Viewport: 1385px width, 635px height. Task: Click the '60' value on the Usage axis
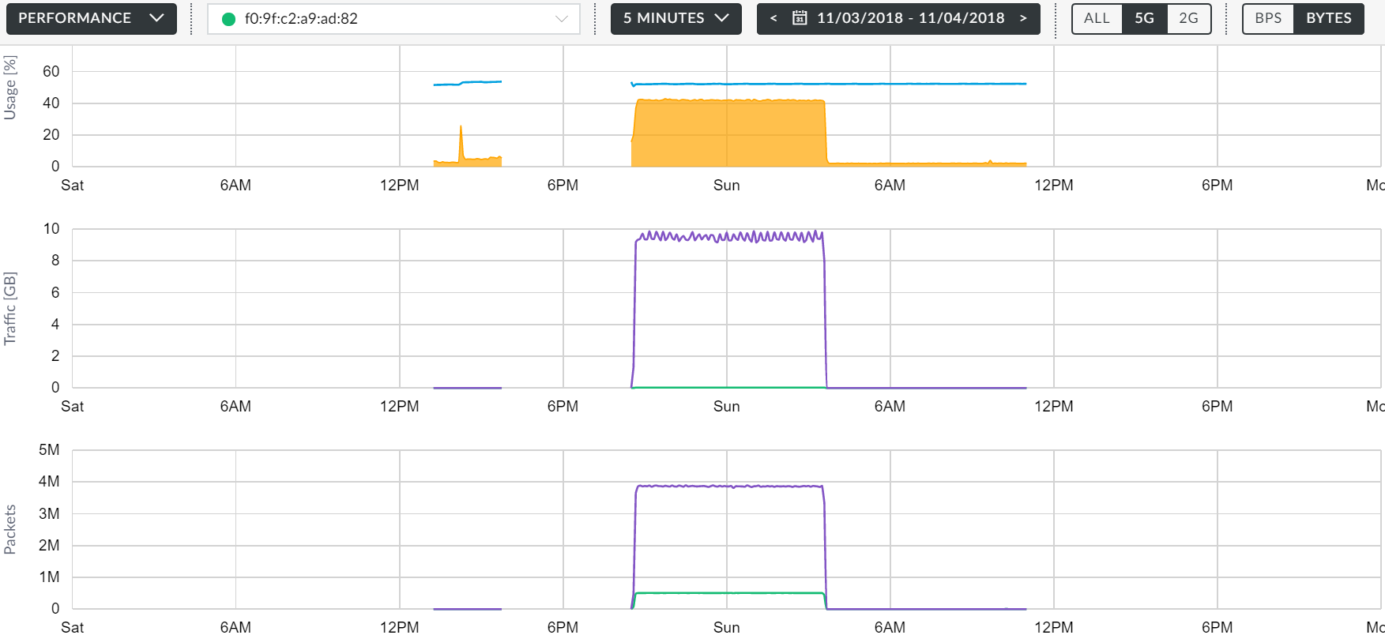pyautogui.click(x=51, y=72)
